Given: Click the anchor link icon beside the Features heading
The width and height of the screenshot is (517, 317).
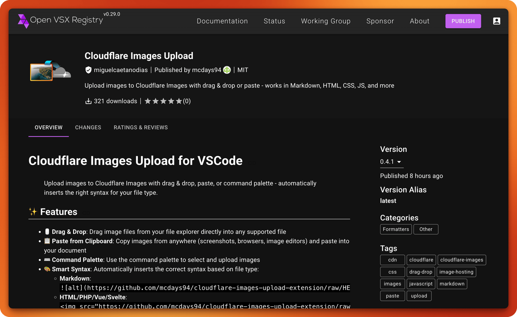Looking at the screenshot, I should (x=86, y=213).
